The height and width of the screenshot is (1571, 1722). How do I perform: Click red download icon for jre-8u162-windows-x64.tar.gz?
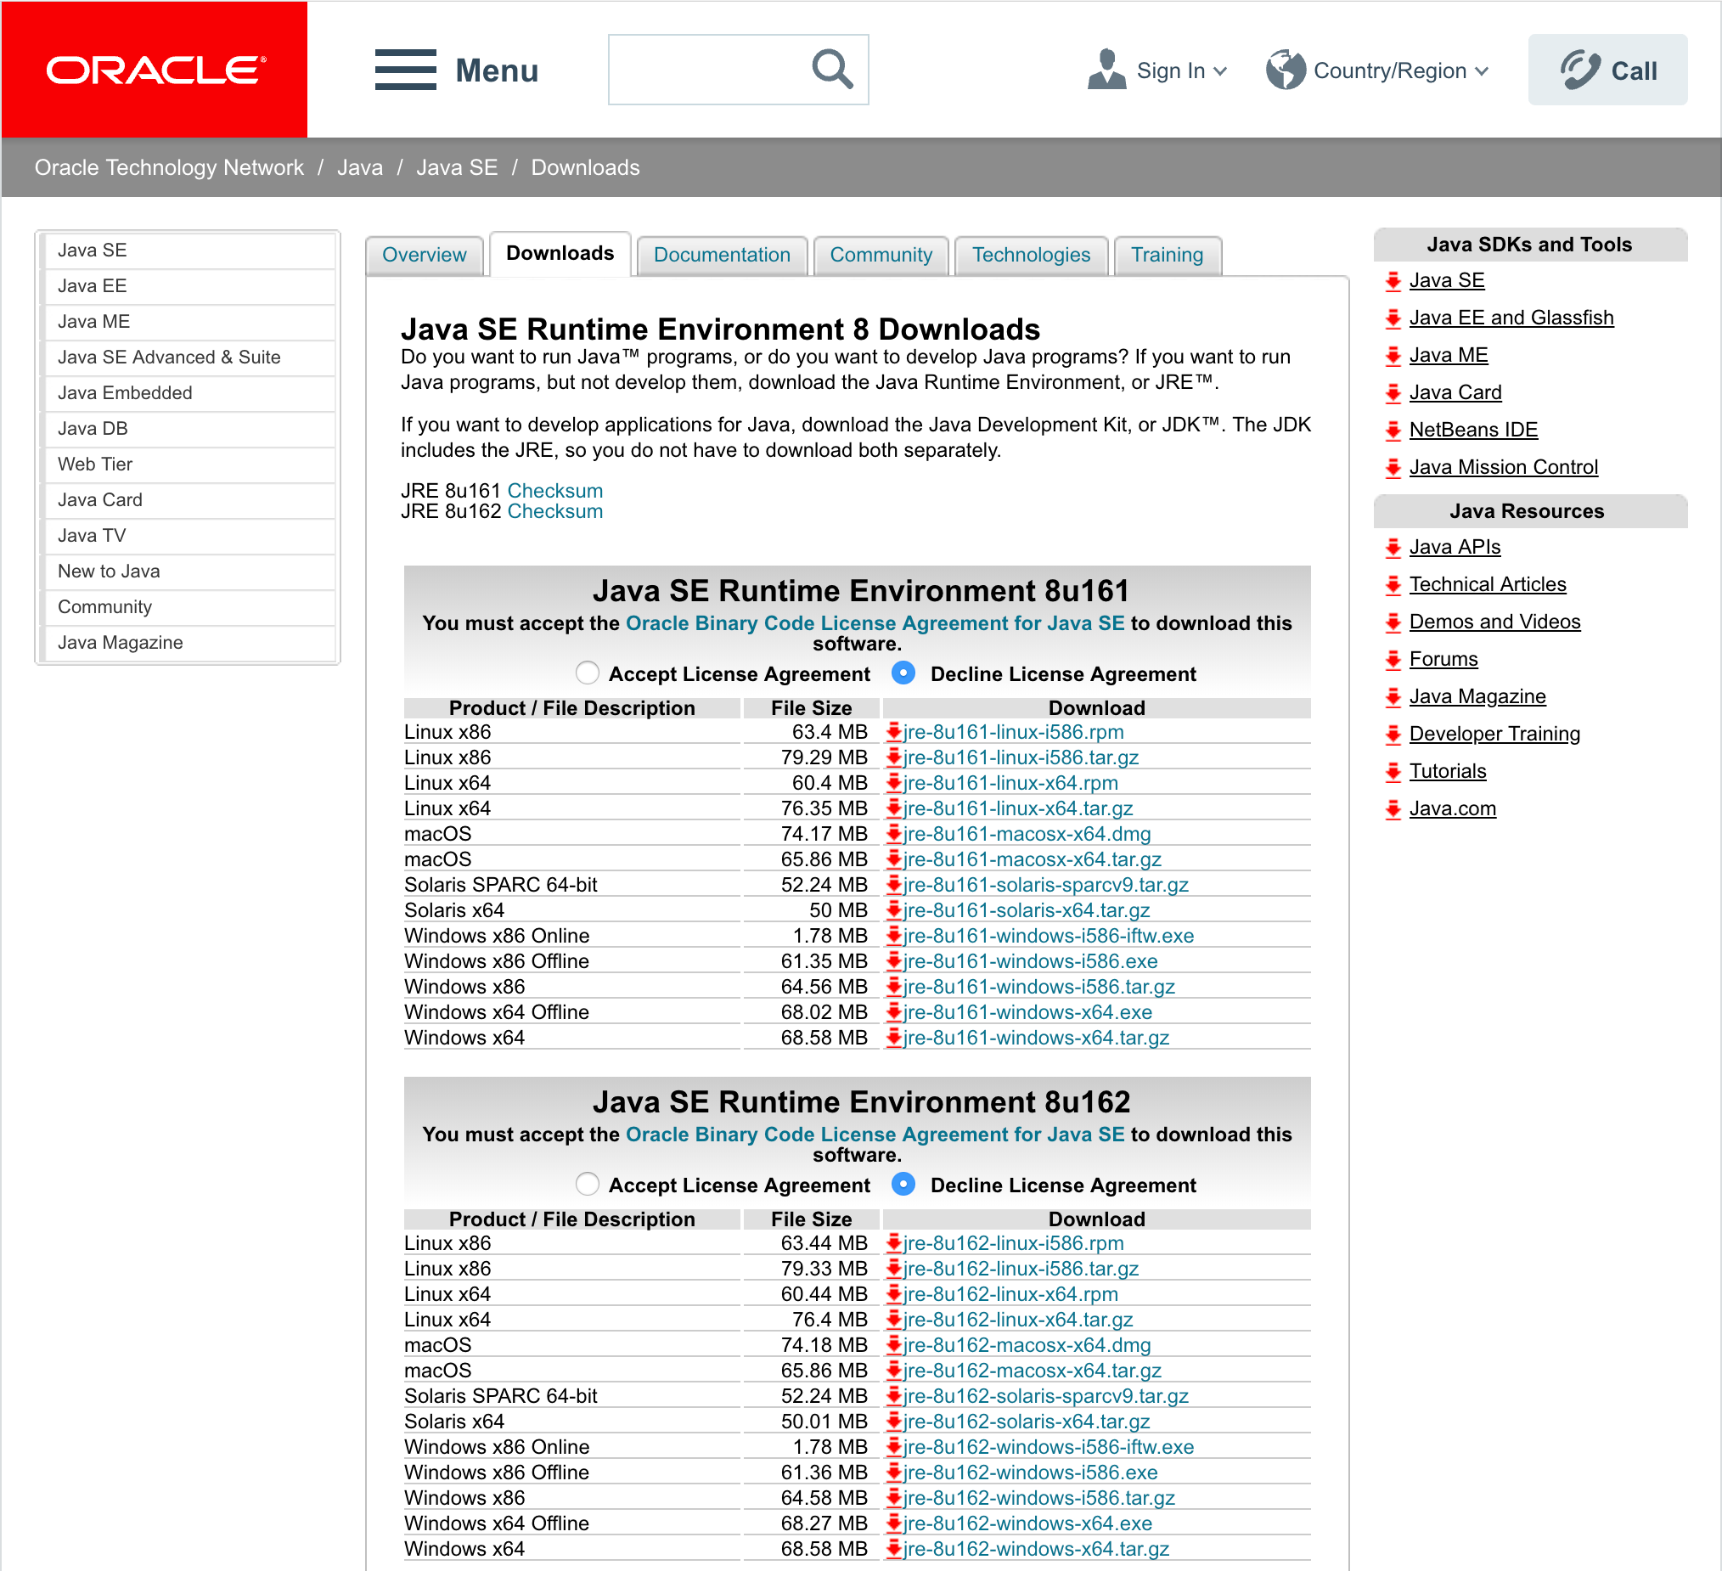point(894,1549)
